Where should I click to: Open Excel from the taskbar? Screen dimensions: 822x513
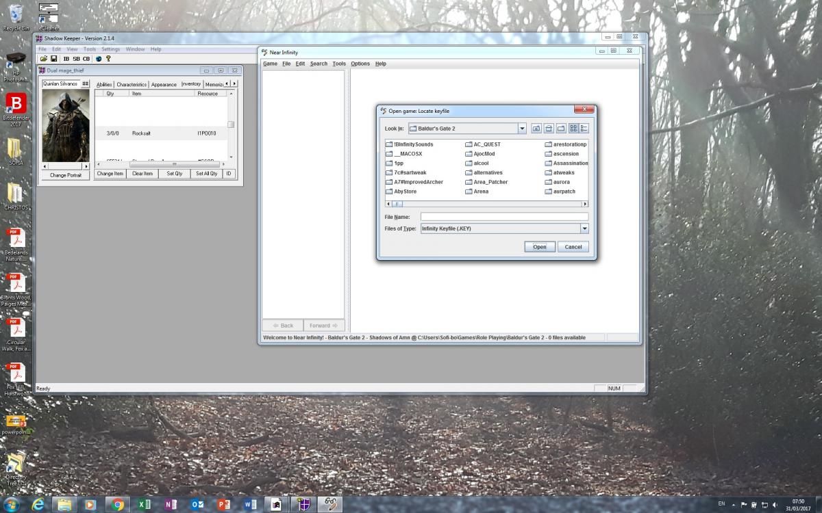[145, 505]
